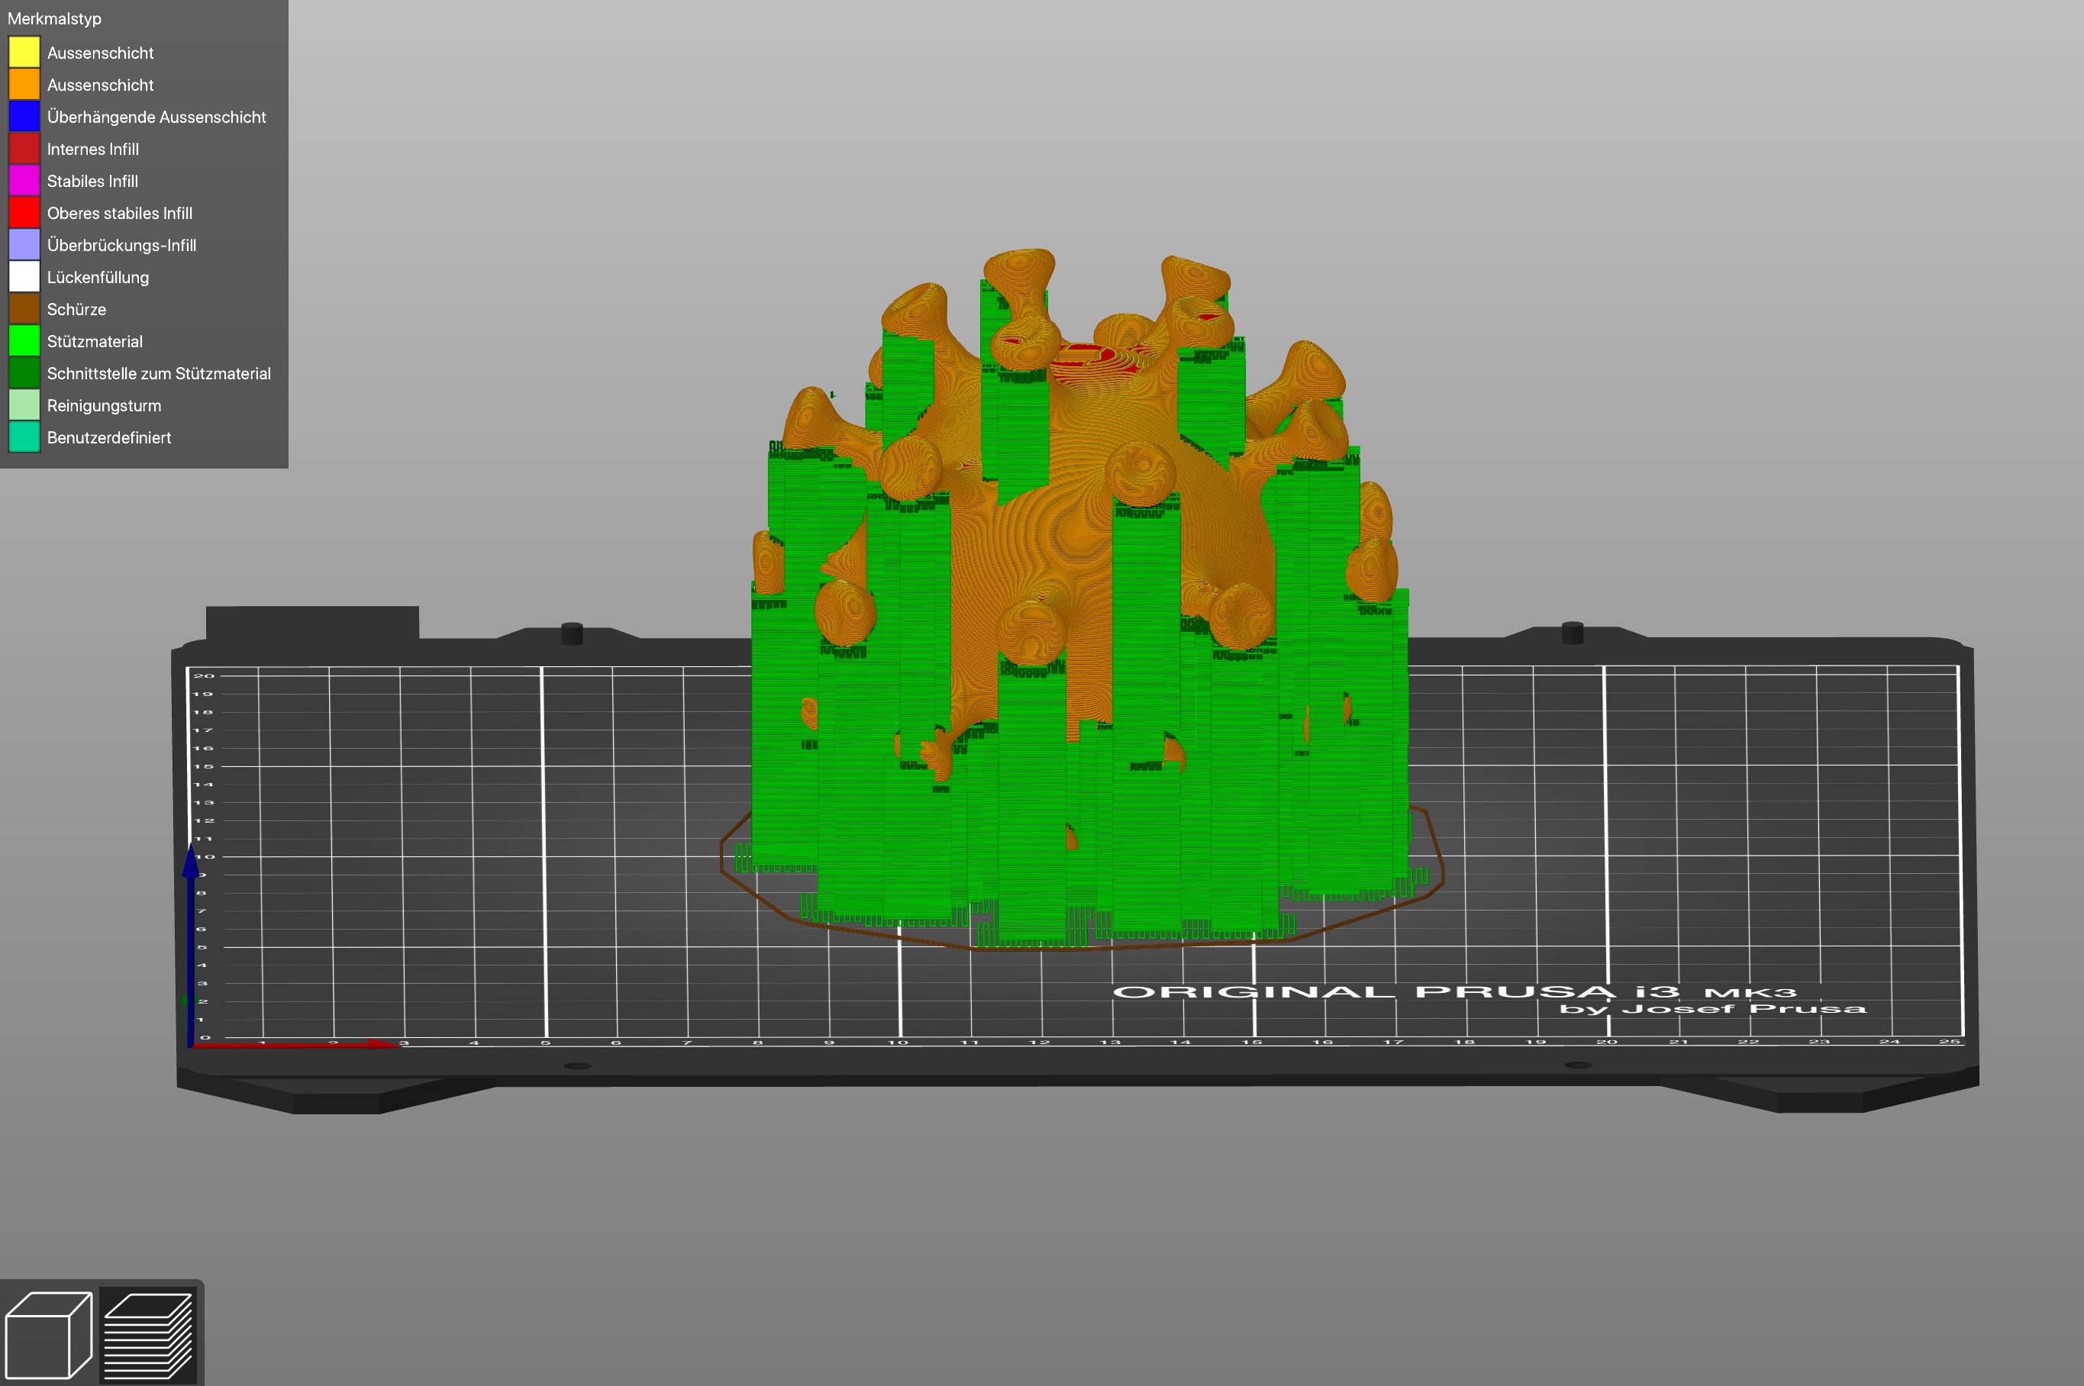Click the 'Überhängende Aussenschicht' legend label
Screen dimensions: 2084x1386
pyautogui.click(x=156, y=117)
